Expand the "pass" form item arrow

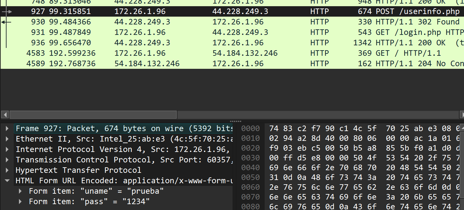pos(20,202)
